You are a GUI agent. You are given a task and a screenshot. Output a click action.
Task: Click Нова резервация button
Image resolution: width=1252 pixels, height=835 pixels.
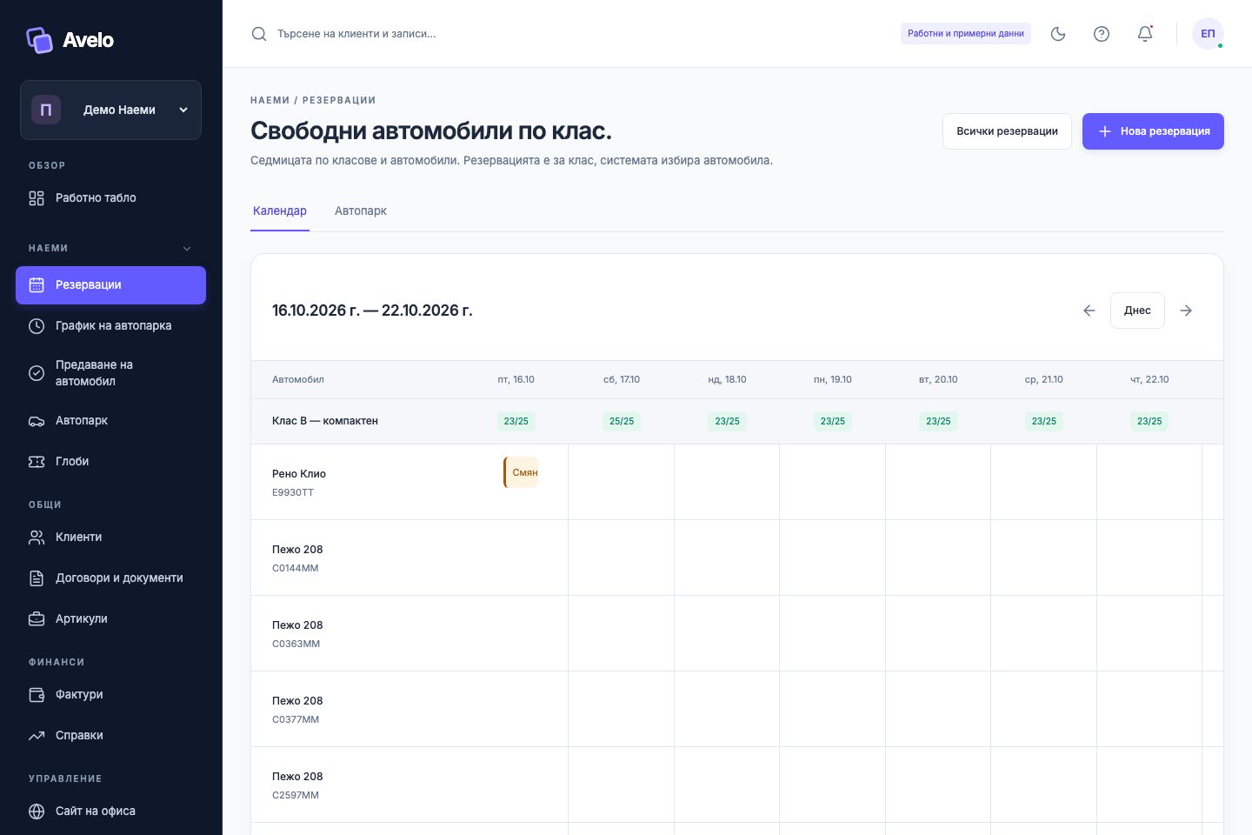[1153, 131]
